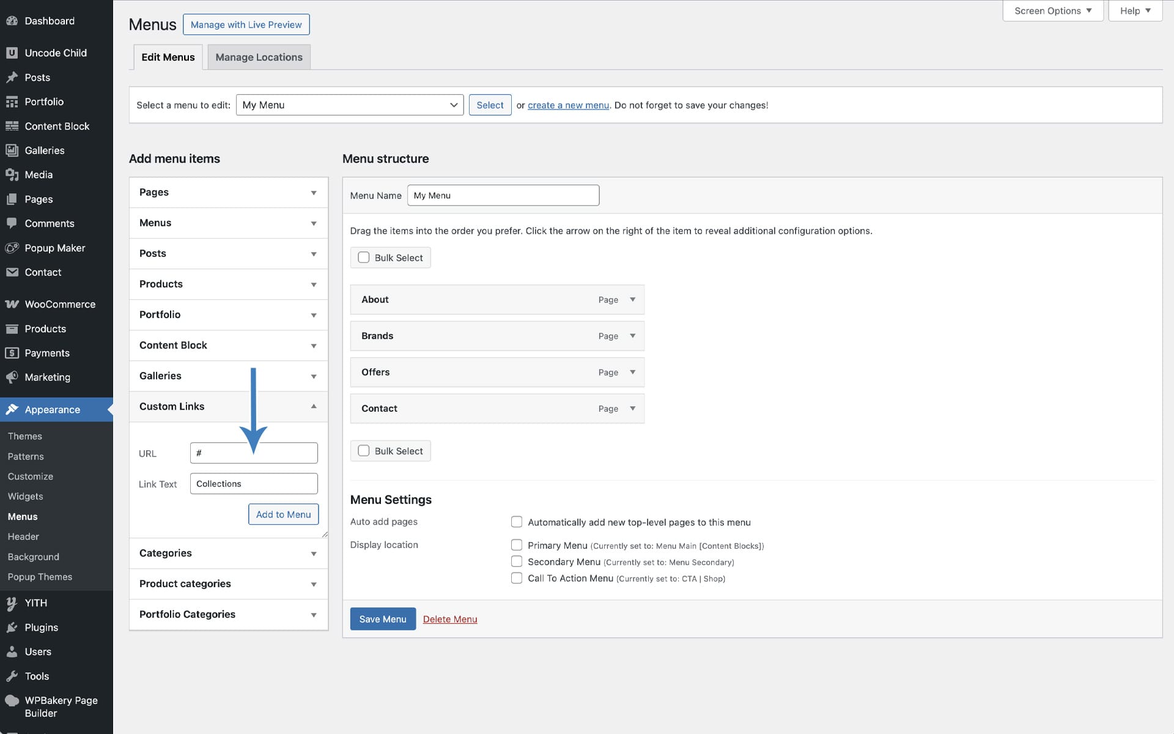The width and height of the screenshot is (1174, 734).
Task: Open Media via its sidebar icon
Action: coord(12,175)
